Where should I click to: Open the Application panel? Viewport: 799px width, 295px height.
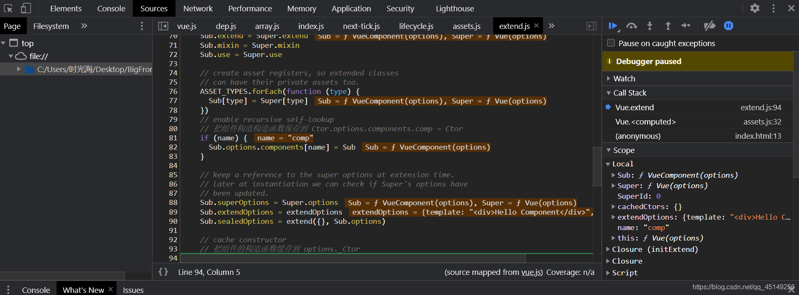[351, 8]
